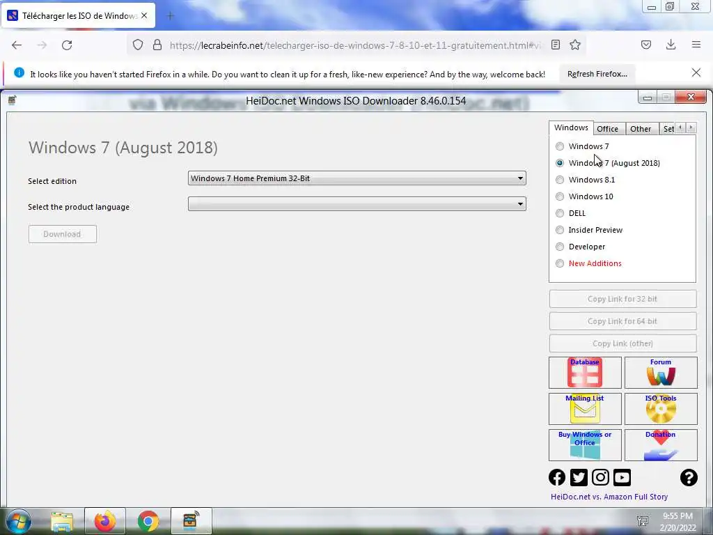Click the Refresh Firefox button
Viewport: 713px width, 535px height.
pos(597,74)
